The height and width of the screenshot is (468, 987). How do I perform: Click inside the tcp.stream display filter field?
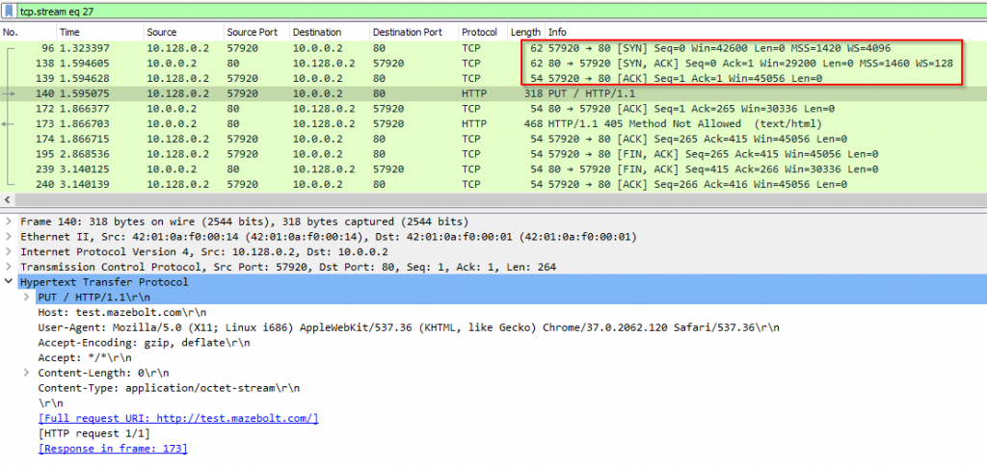click(482, 10)
